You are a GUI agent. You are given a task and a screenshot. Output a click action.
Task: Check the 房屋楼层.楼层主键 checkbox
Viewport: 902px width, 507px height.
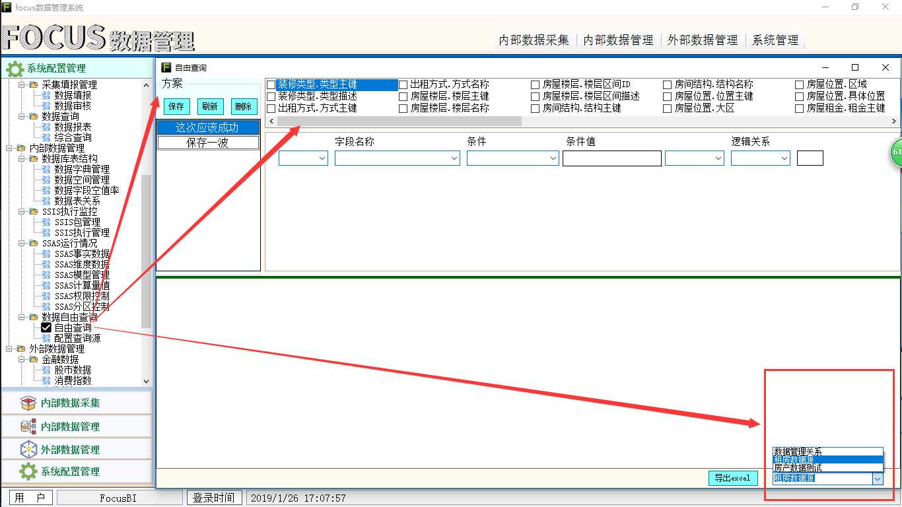[x=403, y=96]
